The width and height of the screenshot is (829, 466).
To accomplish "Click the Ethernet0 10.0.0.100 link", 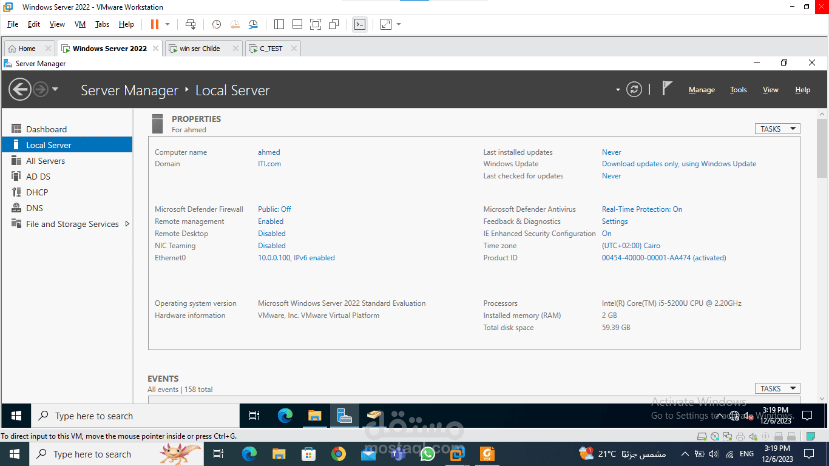I will [x=296, y=258].
